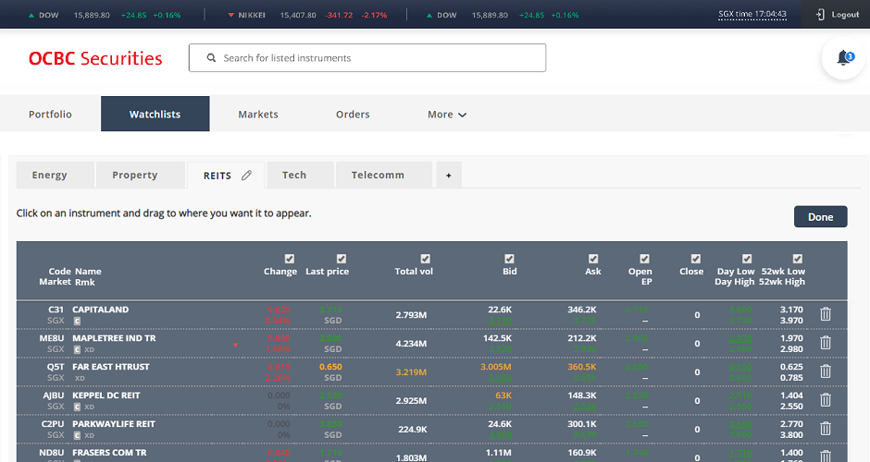Click the C31 stock code
The image size is (870, 462).
(x=56, y=310)
